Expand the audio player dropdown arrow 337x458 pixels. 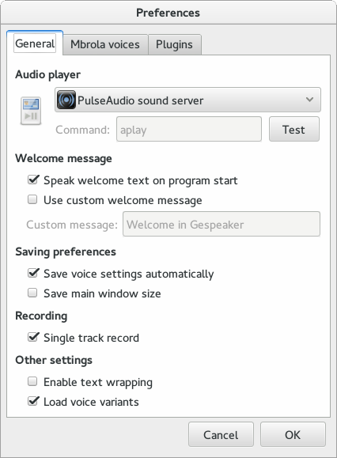tap(309, 100)
